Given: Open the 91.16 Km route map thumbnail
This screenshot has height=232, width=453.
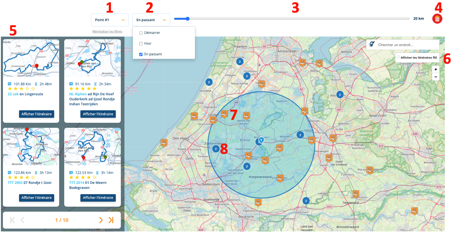Looking at the screenshot, I should tap(93, 58).
